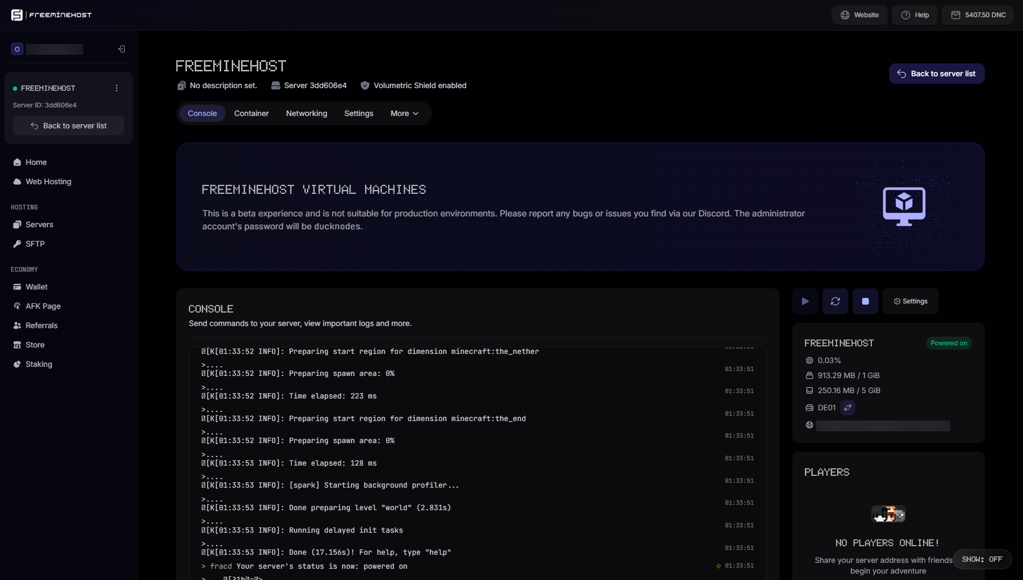Click the Servers stack icon

[x=17, y=224]
